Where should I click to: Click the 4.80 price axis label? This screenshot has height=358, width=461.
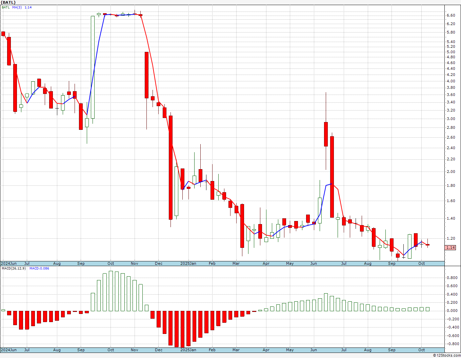point(451,57)
